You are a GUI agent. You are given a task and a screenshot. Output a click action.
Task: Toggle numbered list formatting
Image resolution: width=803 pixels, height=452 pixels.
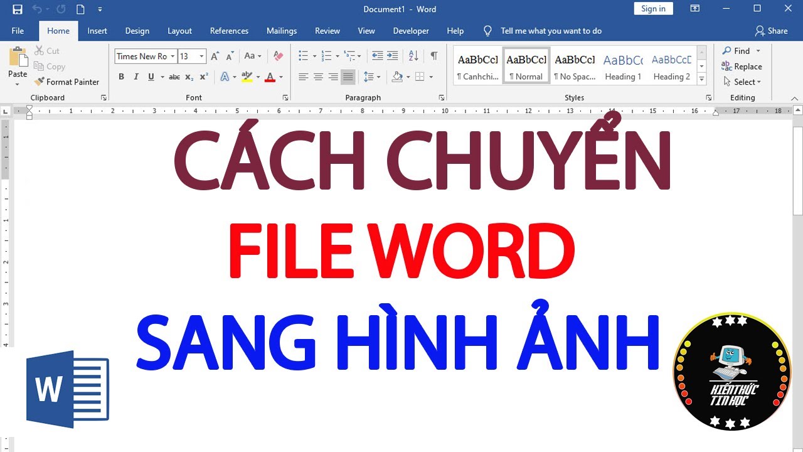coord(326,56)
